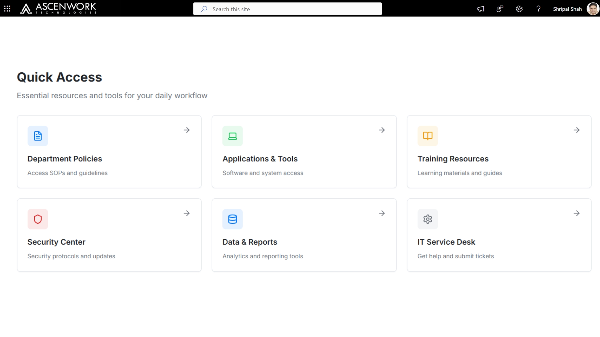Click the Department Policies document icon

[37, 136]
